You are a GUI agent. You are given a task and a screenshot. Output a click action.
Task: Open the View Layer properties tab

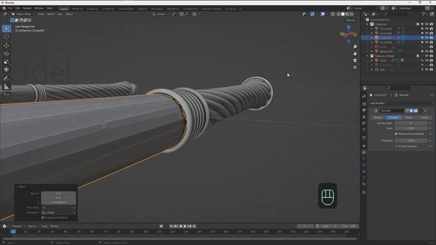pos(364,117)
